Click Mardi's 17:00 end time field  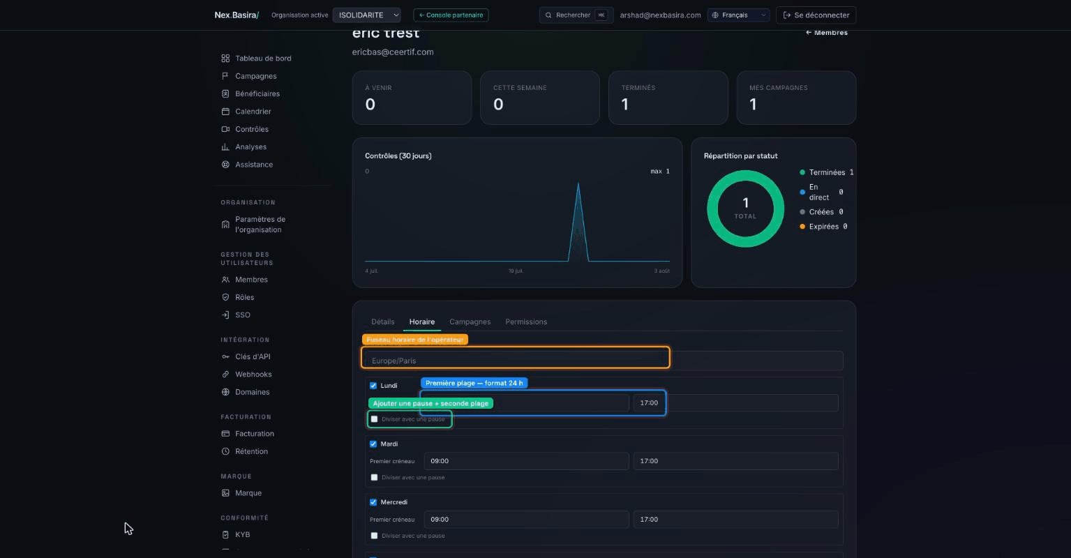pos(736,461)
